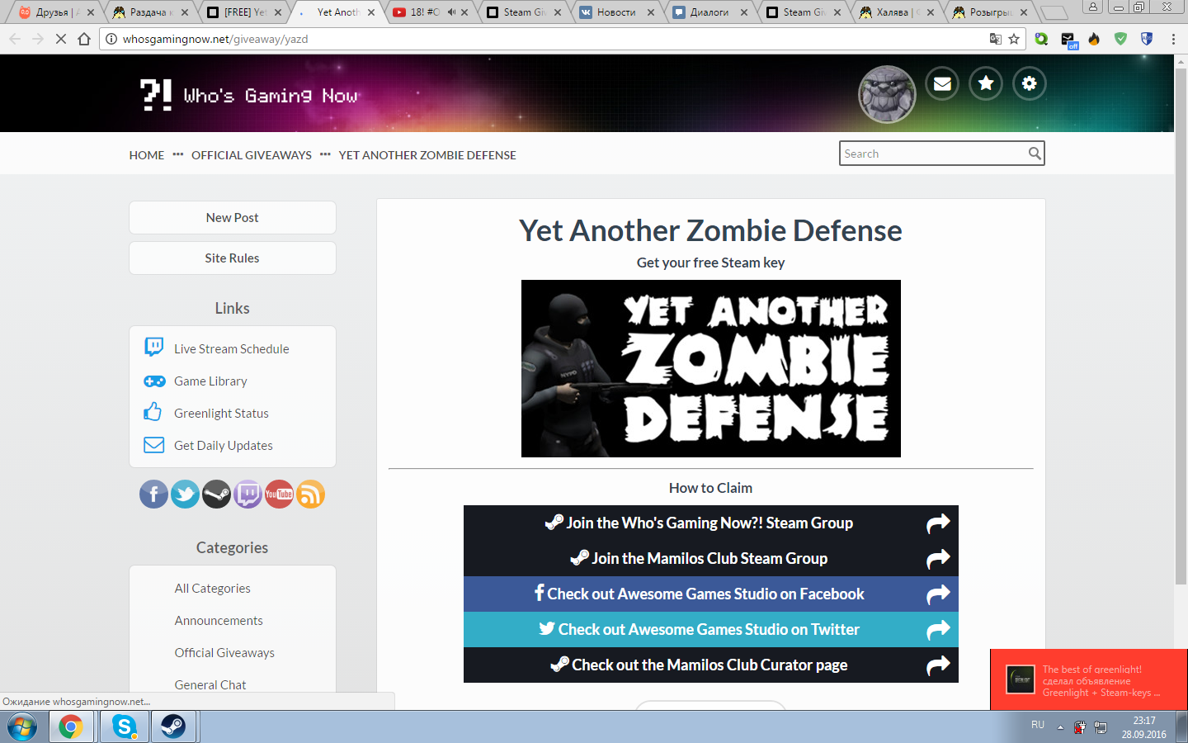The width and height of the screenshot is (1188, 743).
Task: Join the Who's Gaming Now?! Steam Group
Action: pyautogui.click(x=711, y=523)
